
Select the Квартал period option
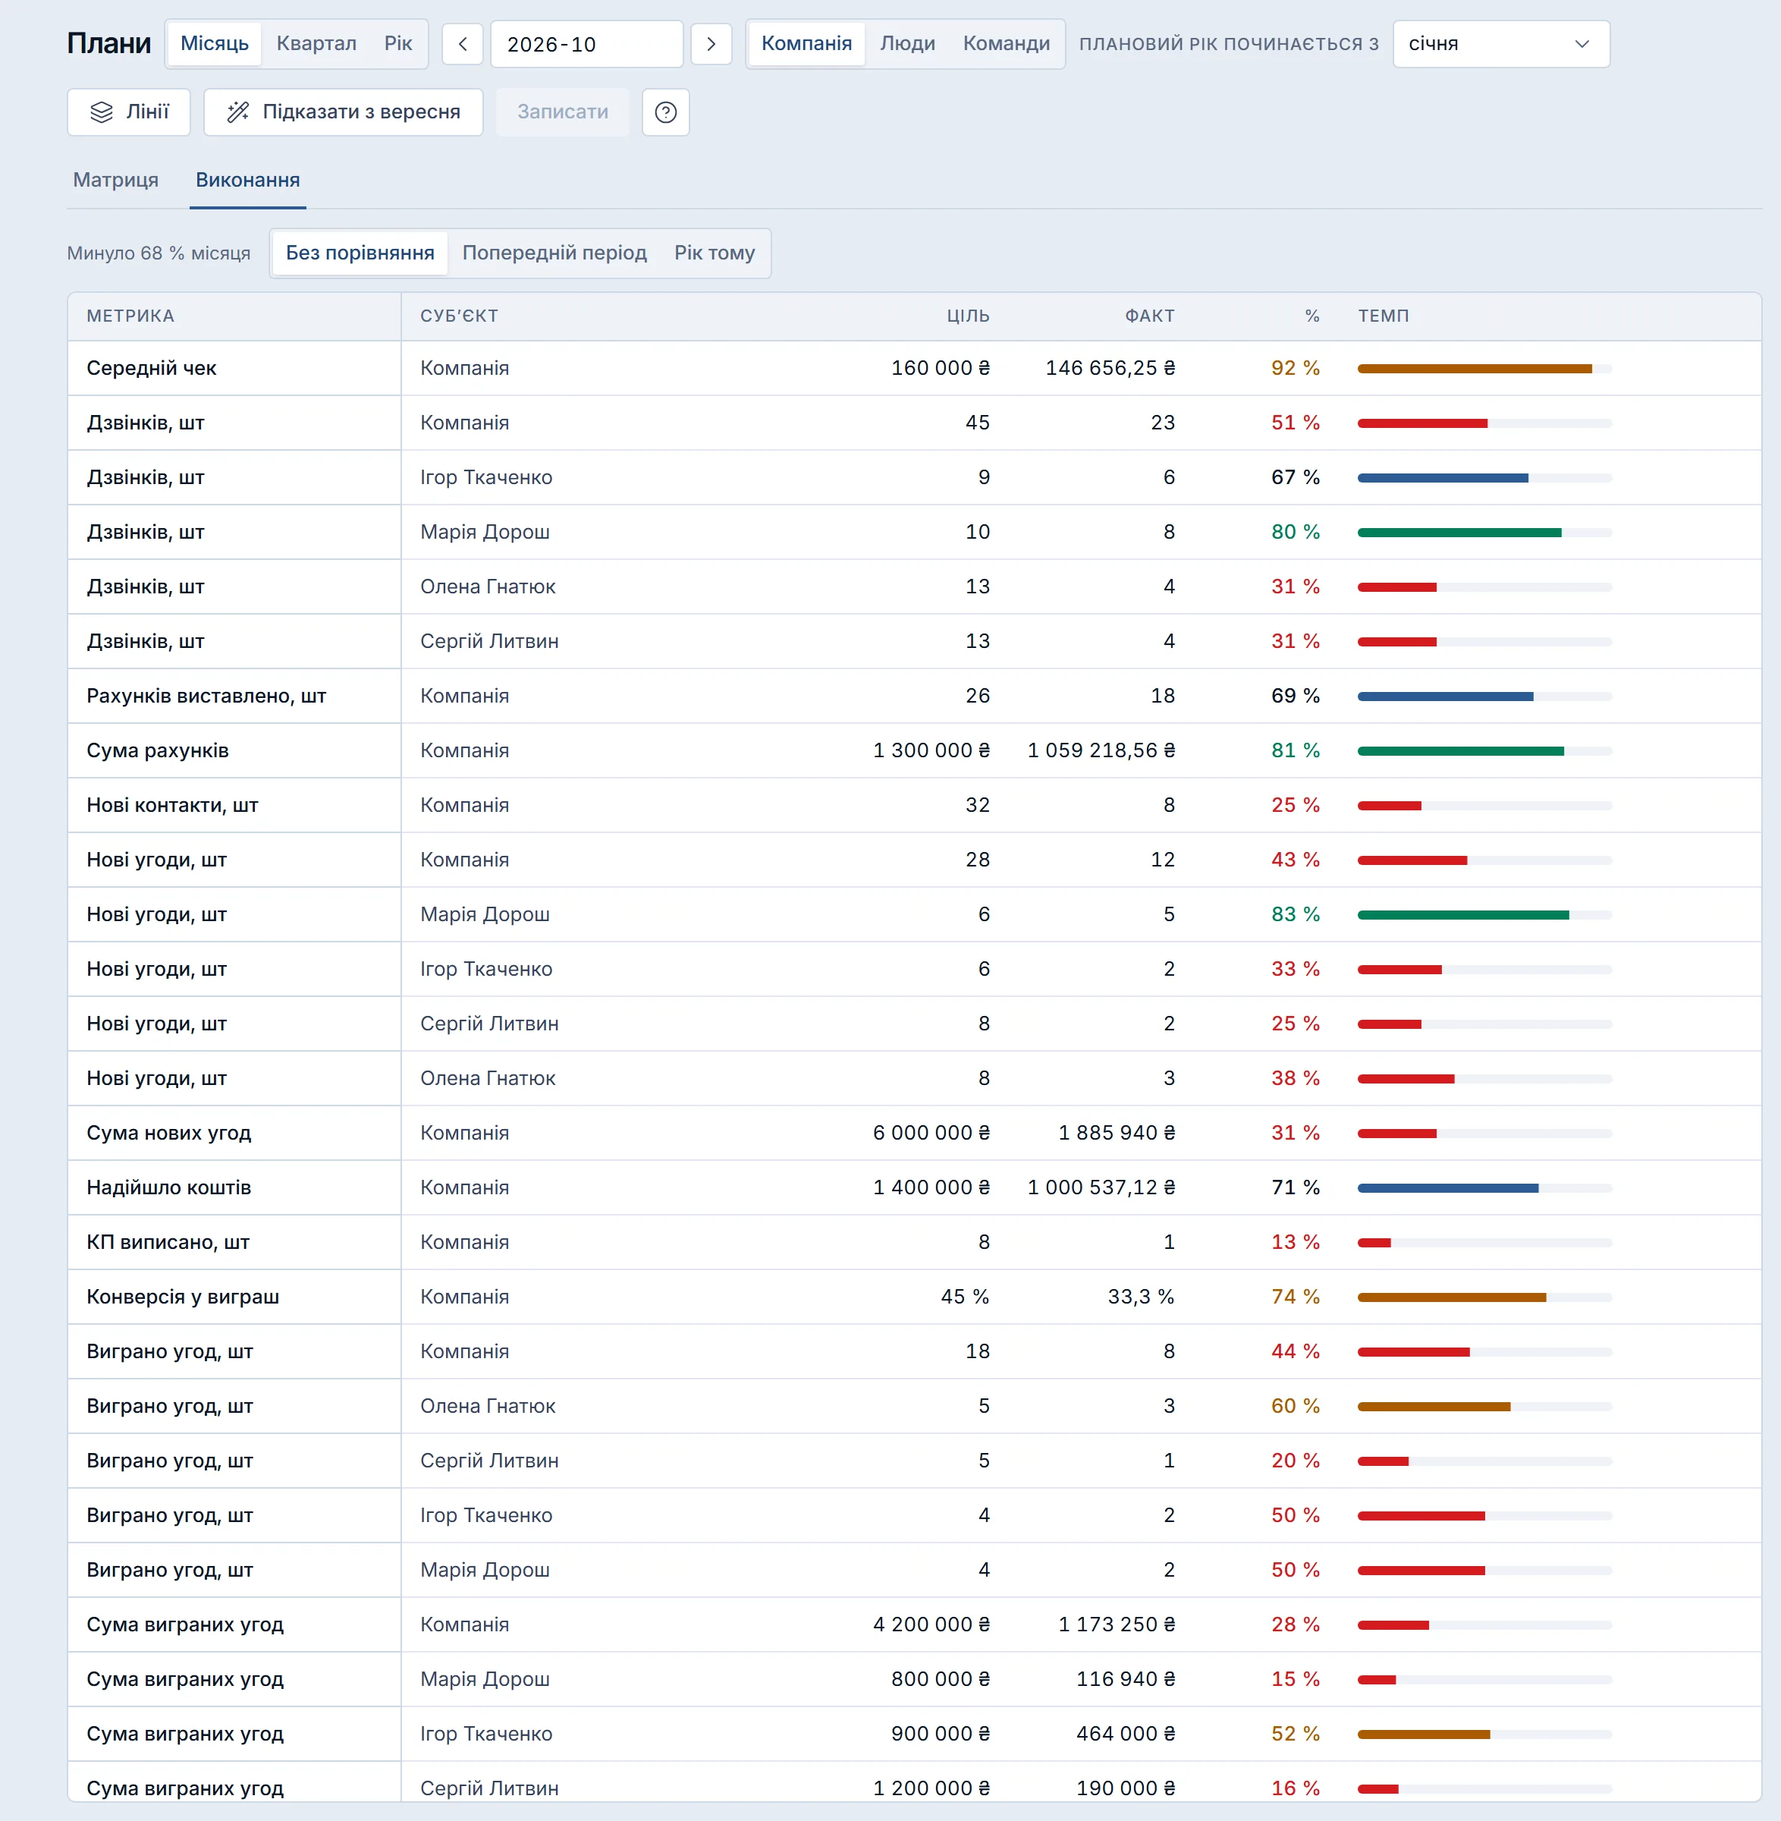click(x=316, y=44)
